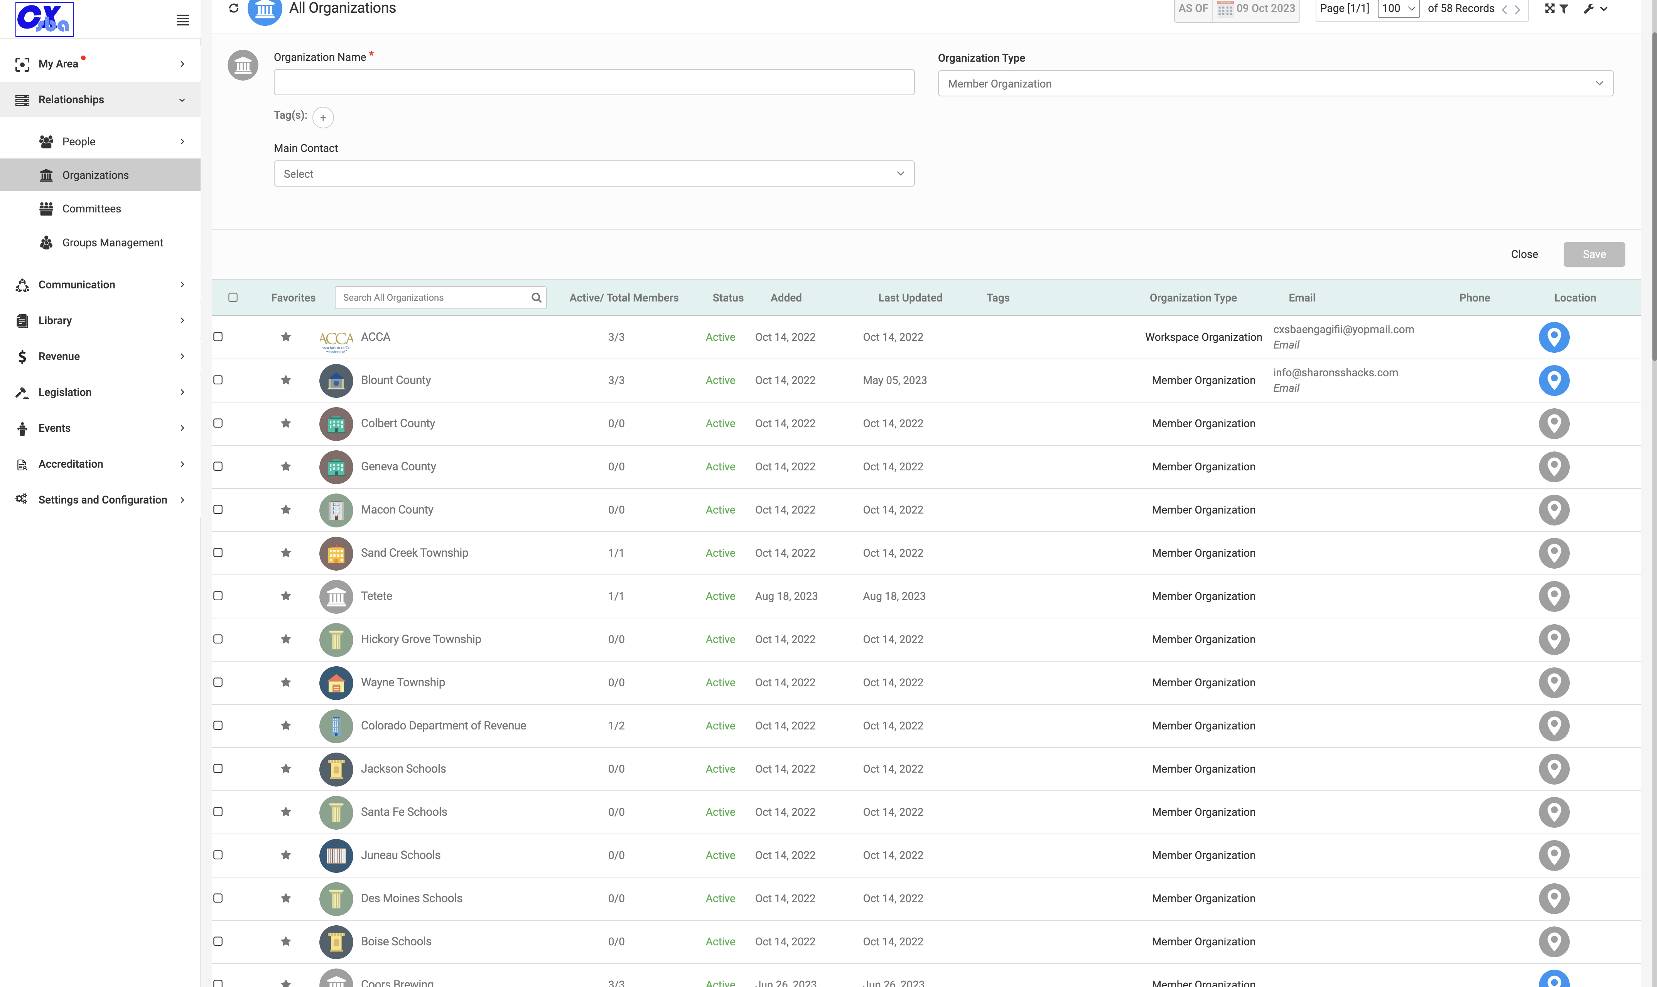1657x987 pixels.
Task: Select the Organizations sidebar item
Action: point(100,175)
